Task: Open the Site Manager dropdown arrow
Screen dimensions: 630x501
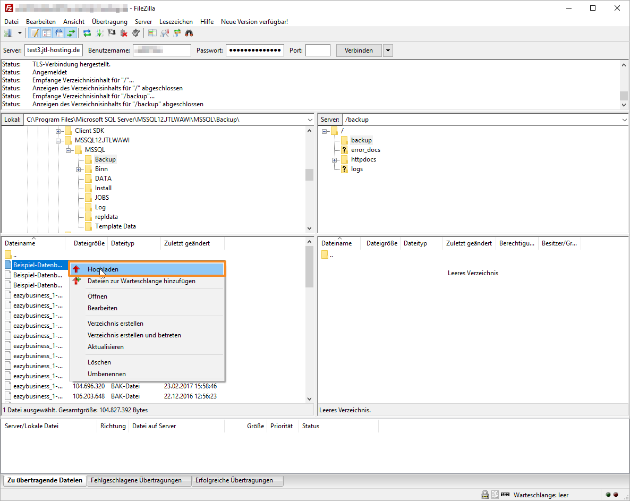Action: (x=19, y=33)
